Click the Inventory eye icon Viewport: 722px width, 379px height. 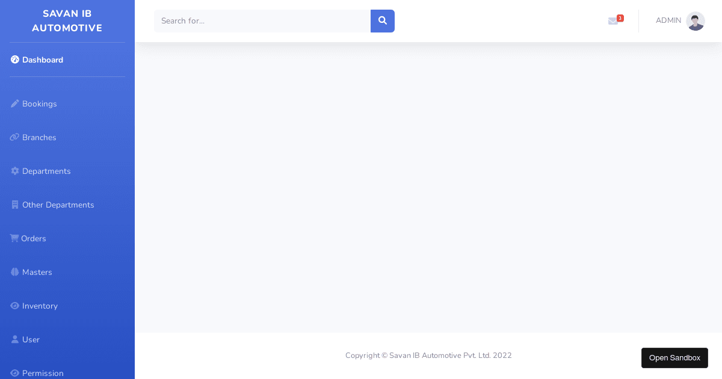click(15, 306)
